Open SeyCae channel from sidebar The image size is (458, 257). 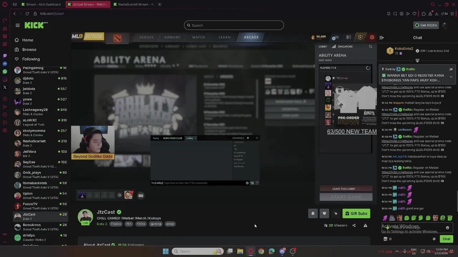40,164
